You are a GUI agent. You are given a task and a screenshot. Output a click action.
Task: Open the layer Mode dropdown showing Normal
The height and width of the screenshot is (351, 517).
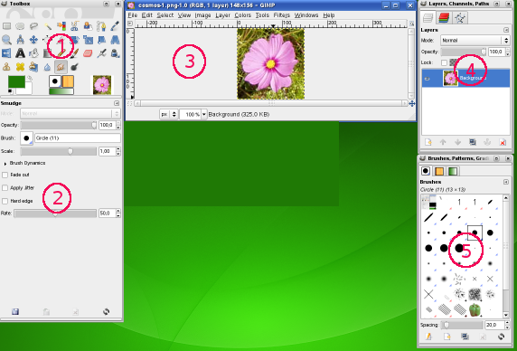[x=475, y=40]
